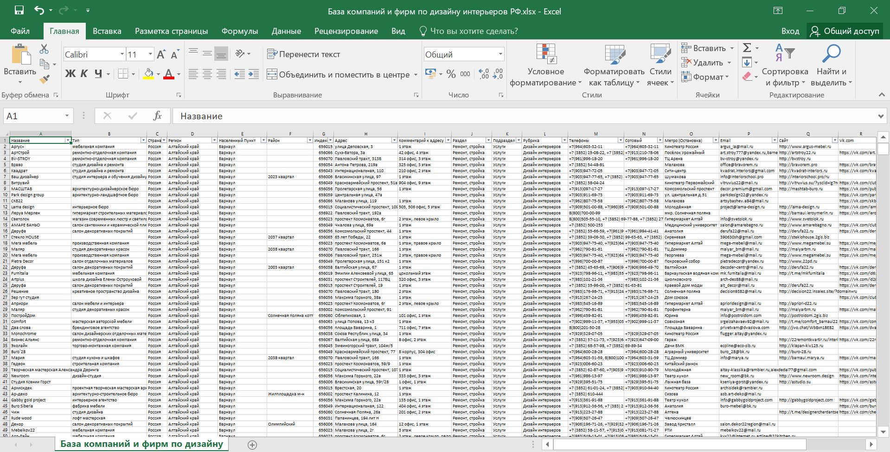Click the Insert Function fx icon
The width and height of the screenshot is (890, 452).
click(x=157, y=116)
